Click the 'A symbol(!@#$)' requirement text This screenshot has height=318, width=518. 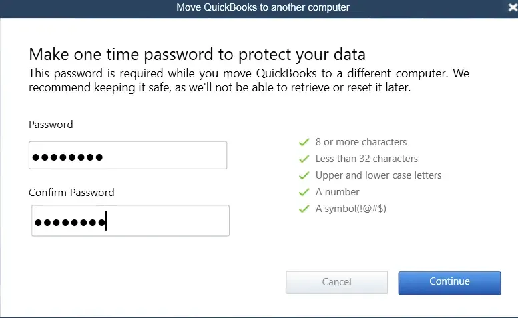pyautogui.click(x=351, y=209)
